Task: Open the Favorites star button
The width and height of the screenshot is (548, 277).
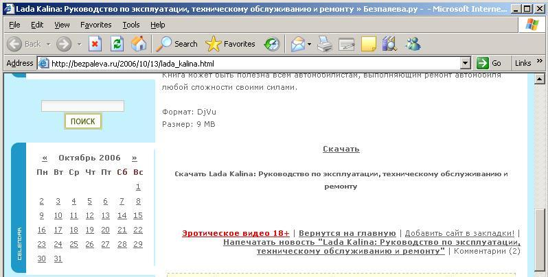Action: click(x=231, y=44)
